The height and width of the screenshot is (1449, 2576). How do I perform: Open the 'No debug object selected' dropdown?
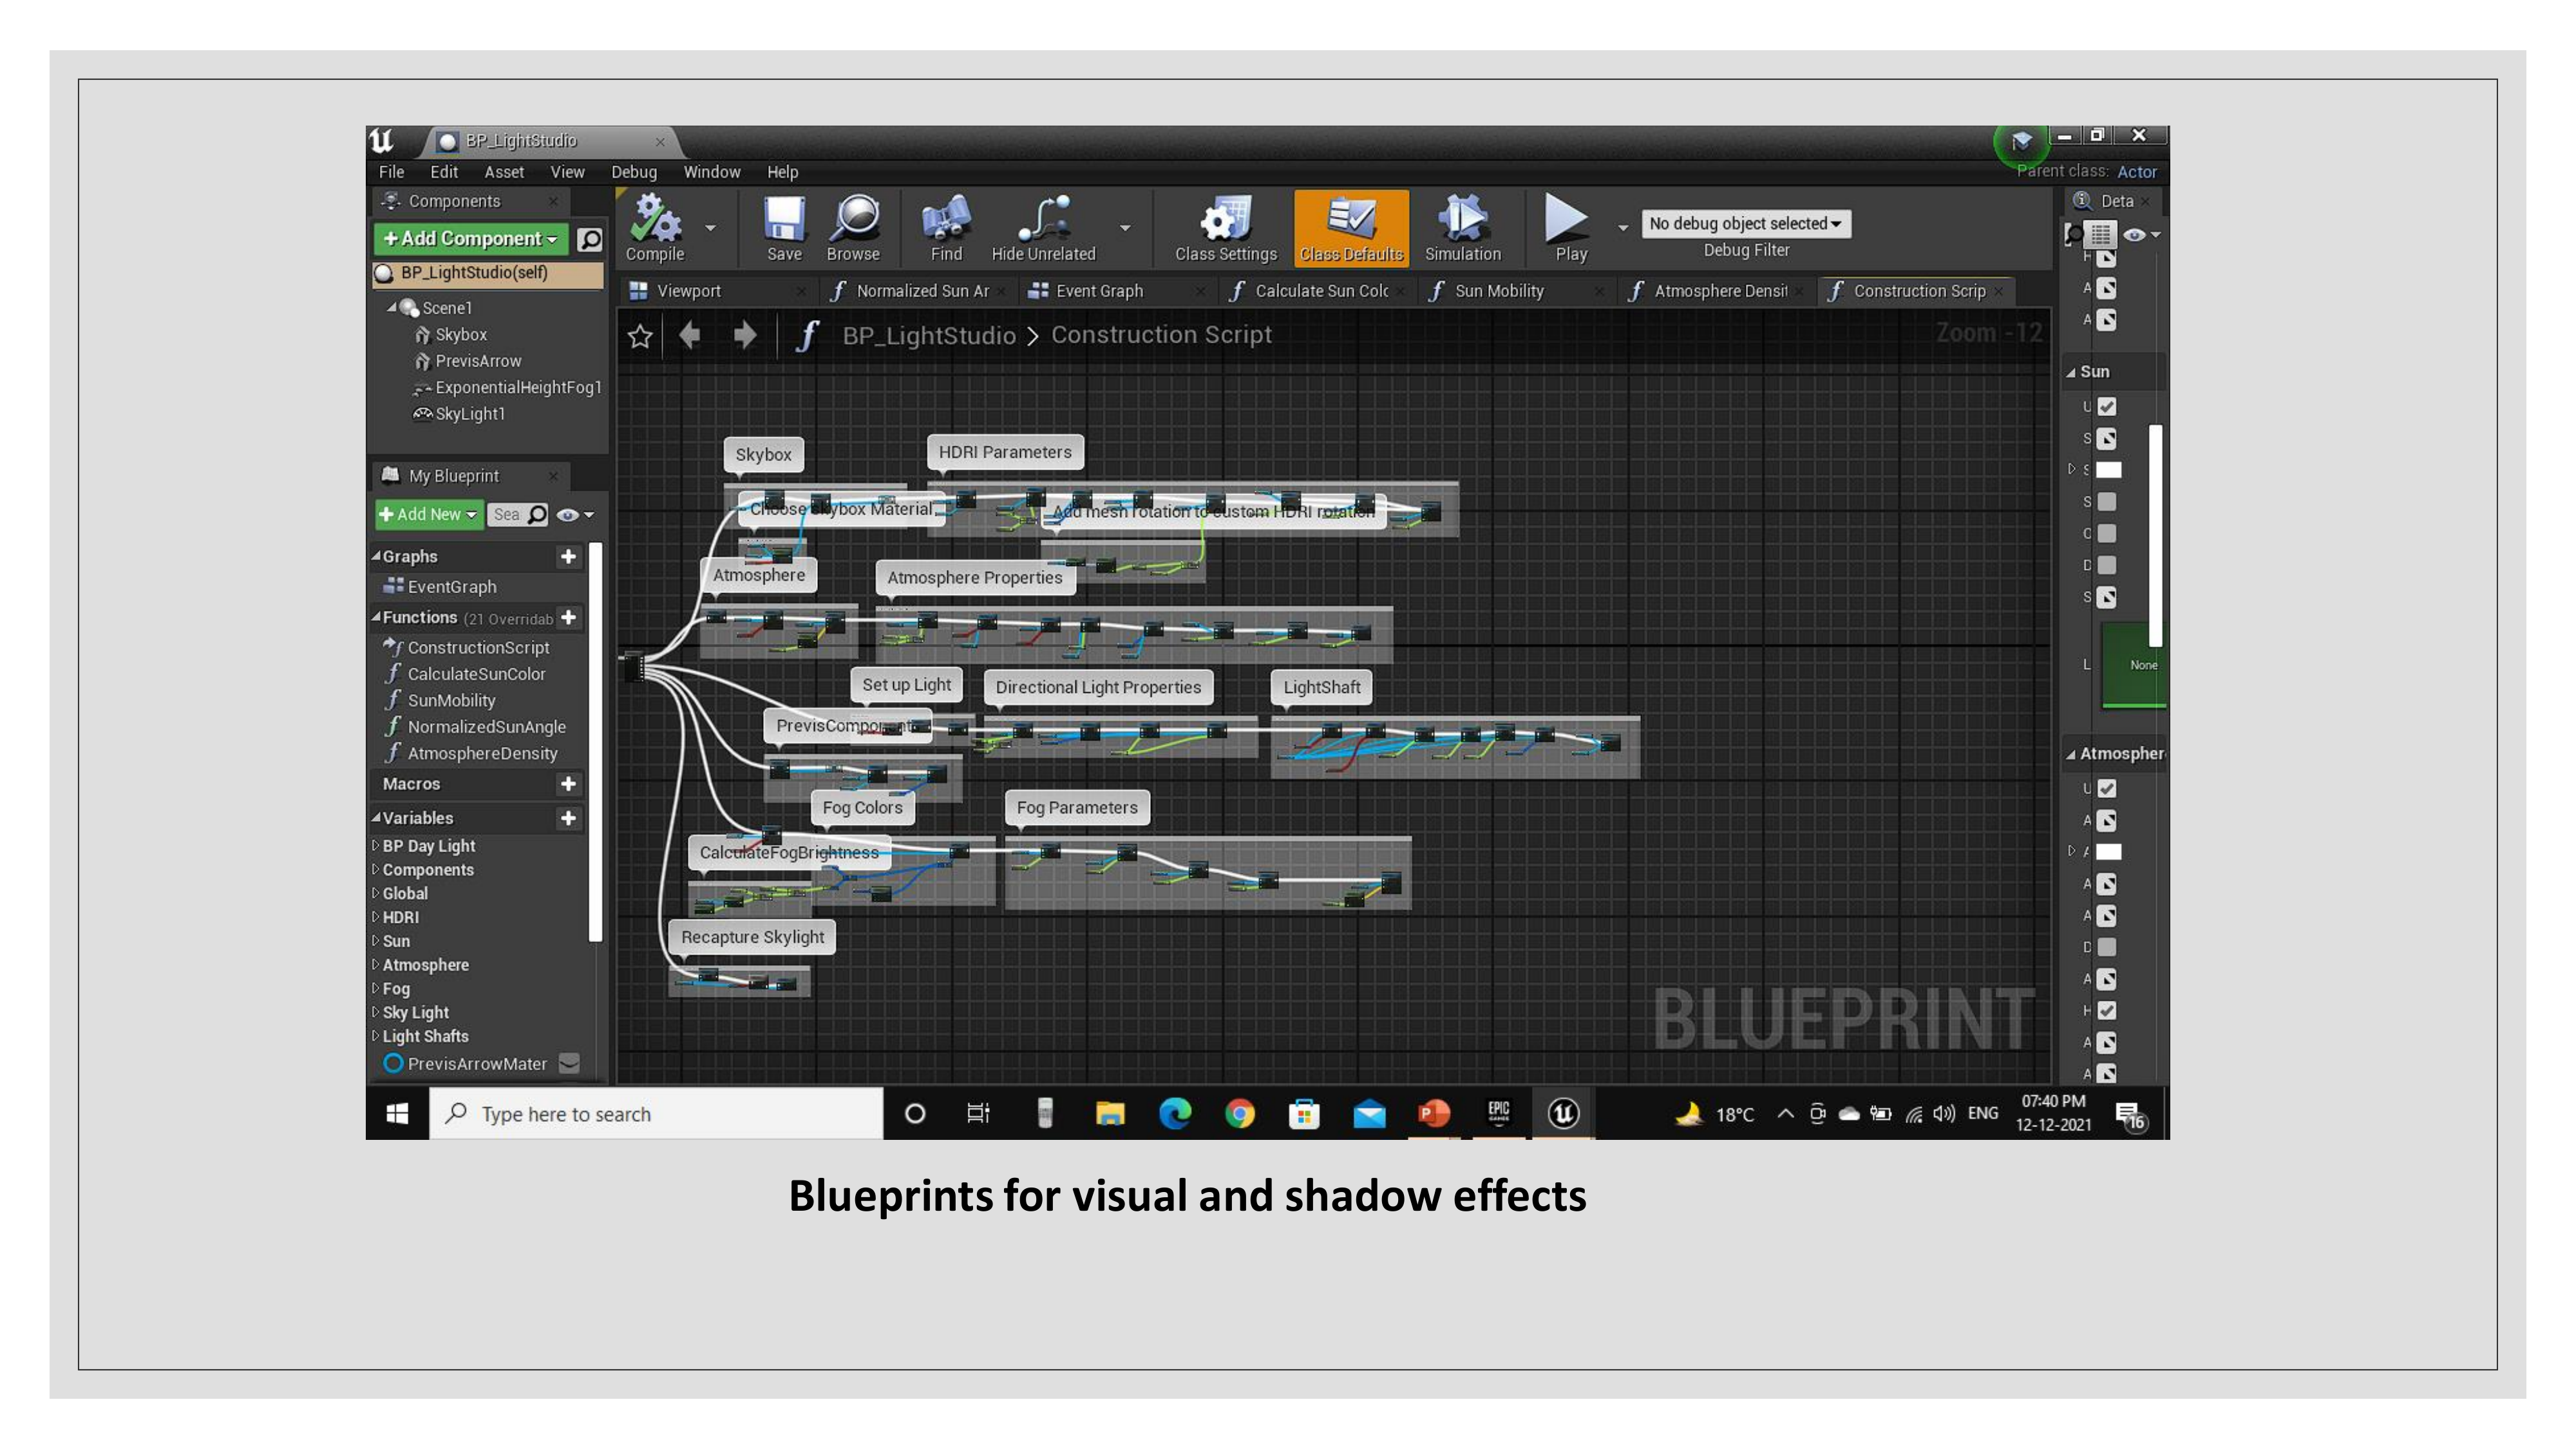(1745, 223)
